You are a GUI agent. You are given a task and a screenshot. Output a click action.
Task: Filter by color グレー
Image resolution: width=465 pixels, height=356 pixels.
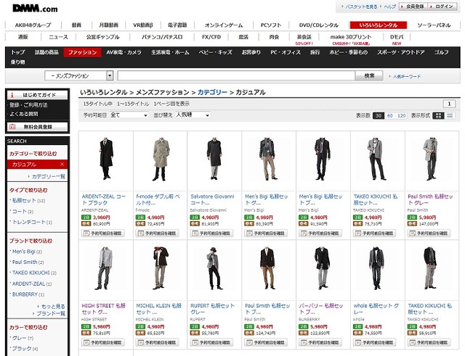(x=20, y=338)
